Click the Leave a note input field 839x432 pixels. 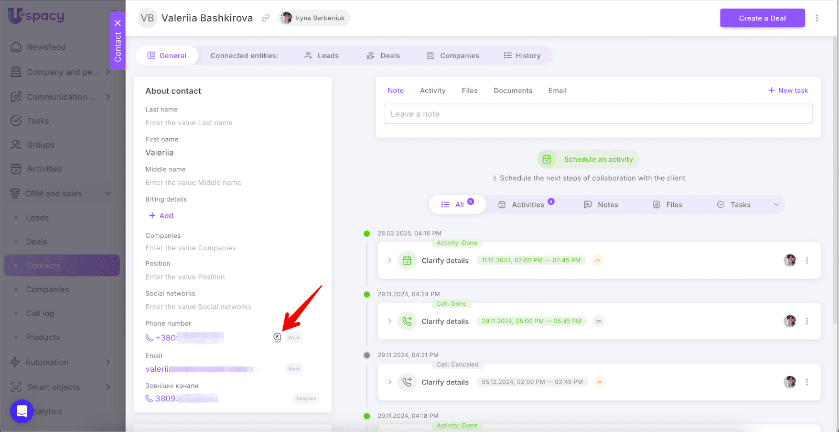tap(598, 114)
